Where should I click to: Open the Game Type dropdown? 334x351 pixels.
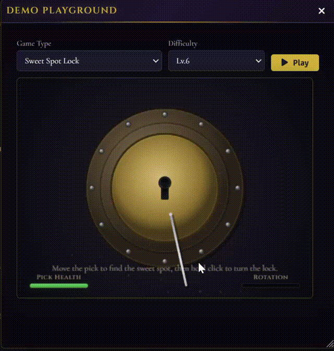[89, 61]
